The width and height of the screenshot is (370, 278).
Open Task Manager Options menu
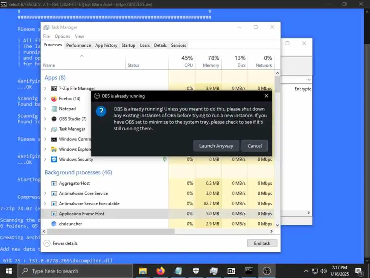(62, 36)
